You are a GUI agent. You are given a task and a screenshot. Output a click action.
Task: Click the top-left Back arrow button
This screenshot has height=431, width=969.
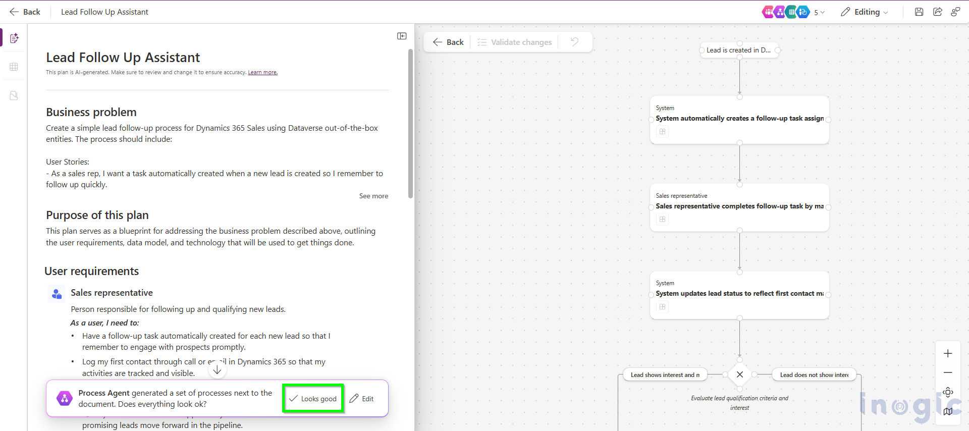click(x=24, y=12)
